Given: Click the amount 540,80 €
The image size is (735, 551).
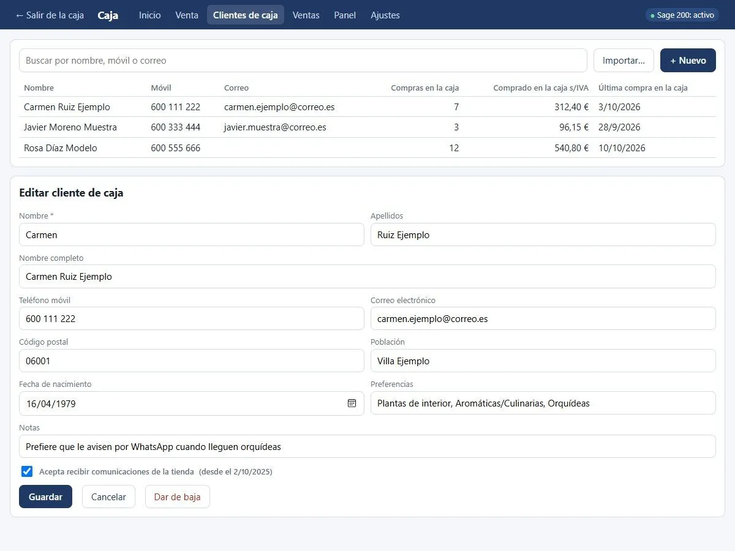Looking at the screenshot, I should 571,148.
